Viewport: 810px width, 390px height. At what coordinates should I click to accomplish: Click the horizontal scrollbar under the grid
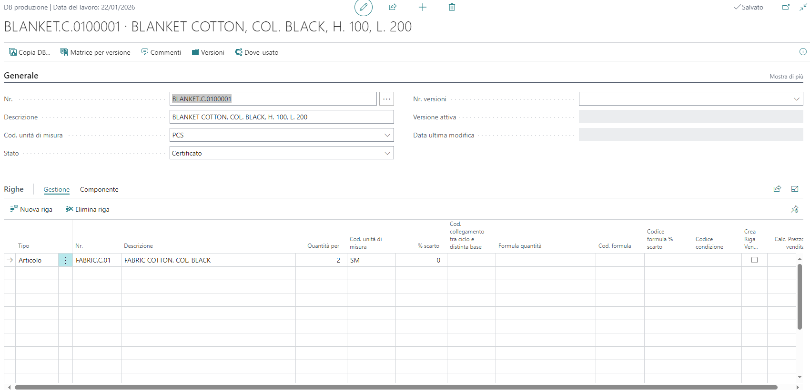click(395, 387)
